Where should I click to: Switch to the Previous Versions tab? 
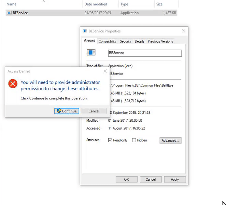tap(160, 41)
